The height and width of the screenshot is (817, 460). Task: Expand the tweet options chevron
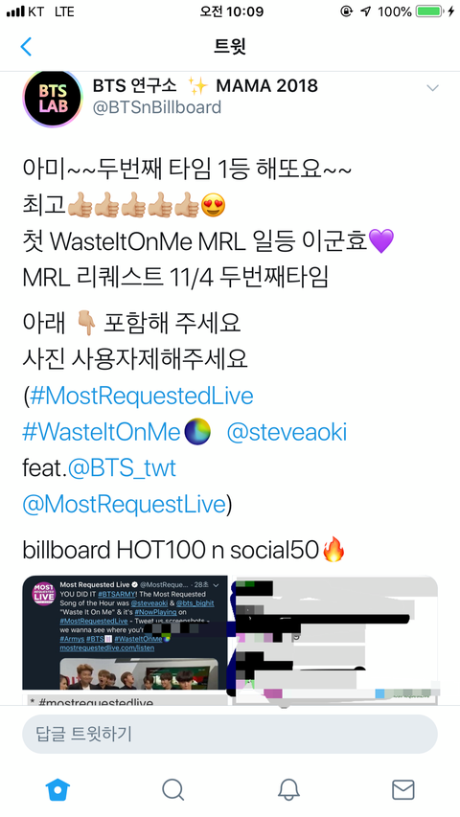click(x=432, y=87)
